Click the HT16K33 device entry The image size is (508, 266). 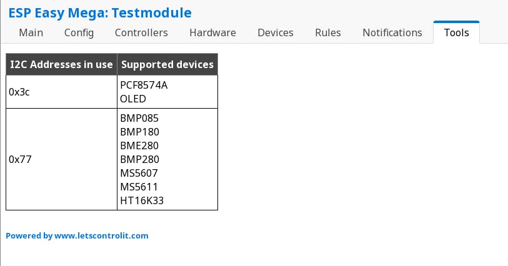tap(142, 200)
